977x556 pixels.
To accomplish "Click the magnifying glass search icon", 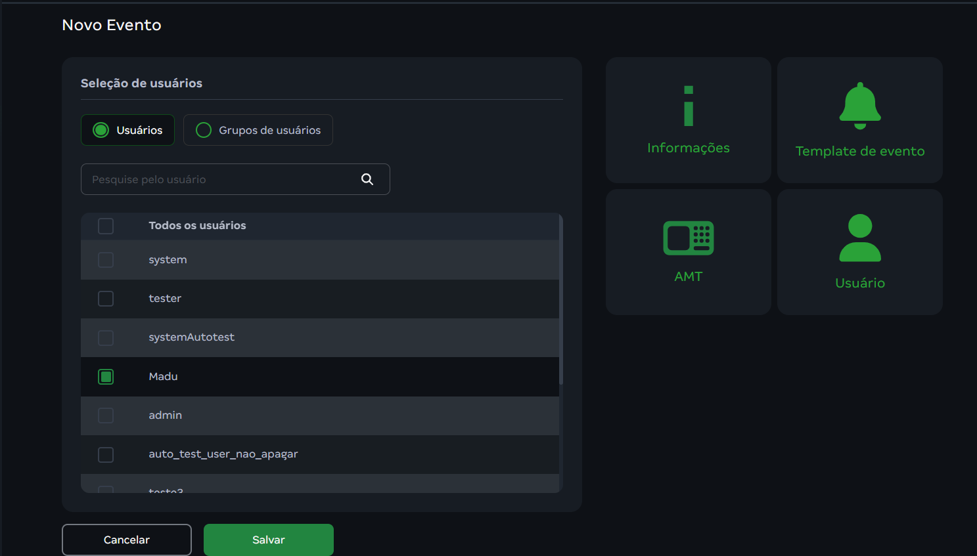I will [367, 179].
